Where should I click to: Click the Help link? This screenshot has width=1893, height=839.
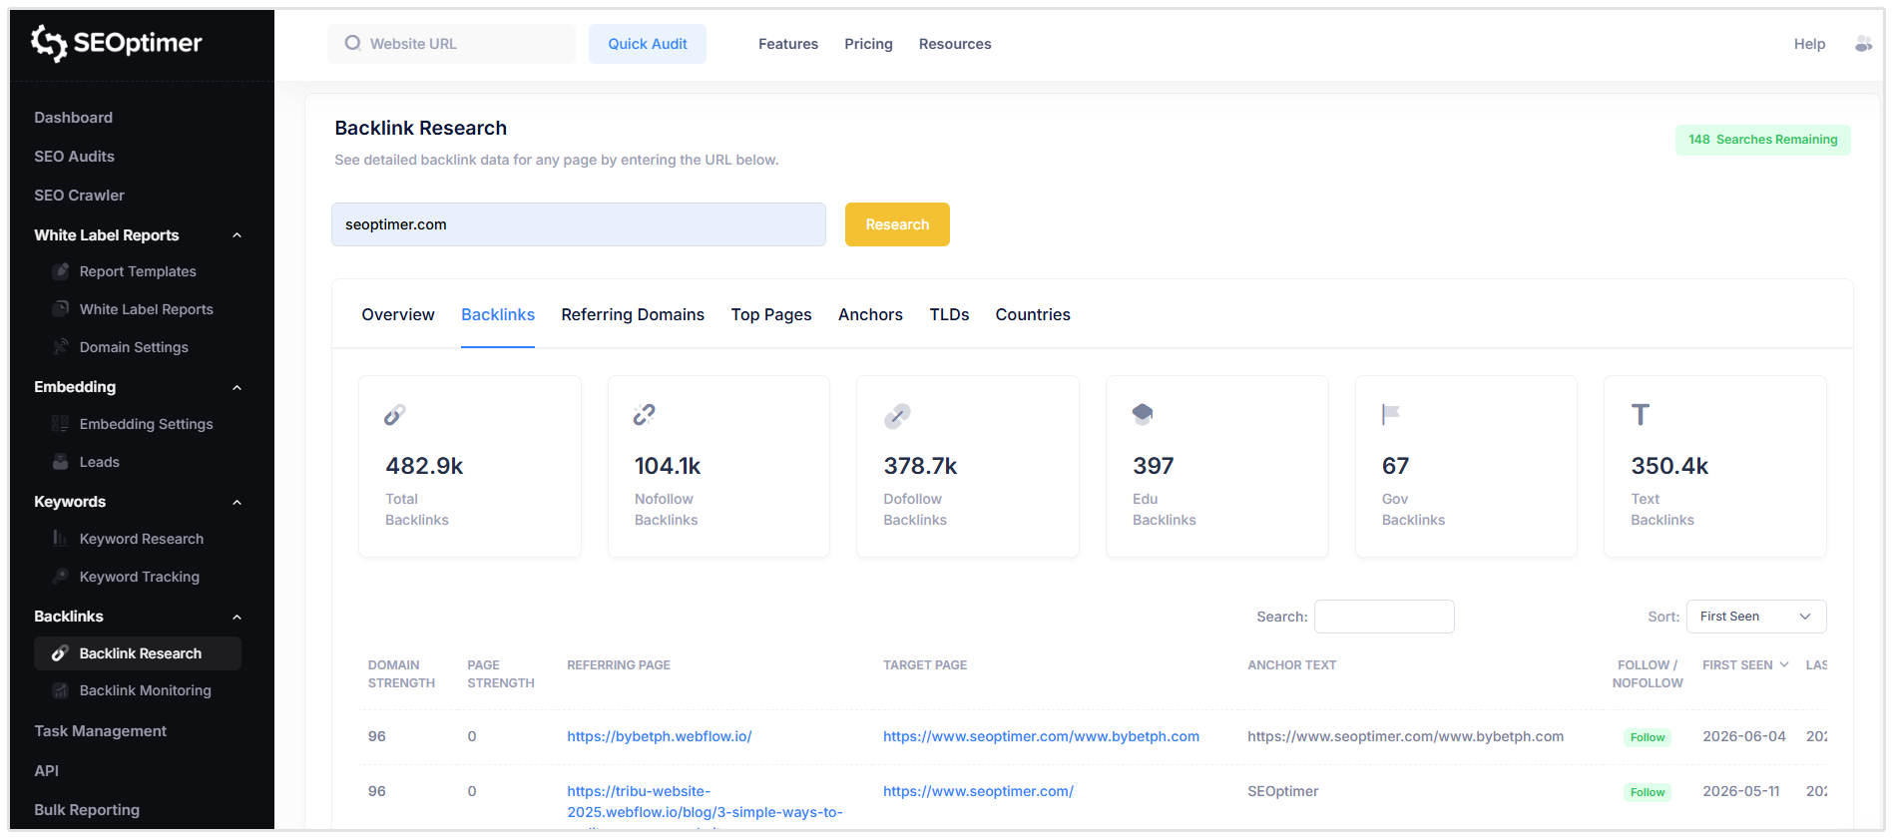[1809, 44]
